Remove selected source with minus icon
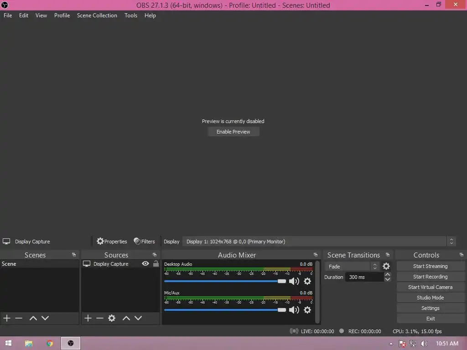Image resolution: width=467 pixels, height=350 pixels. 100,318
